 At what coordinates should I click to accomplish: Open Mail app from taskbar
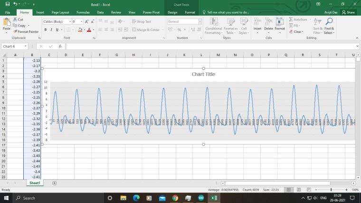(162, 198)
